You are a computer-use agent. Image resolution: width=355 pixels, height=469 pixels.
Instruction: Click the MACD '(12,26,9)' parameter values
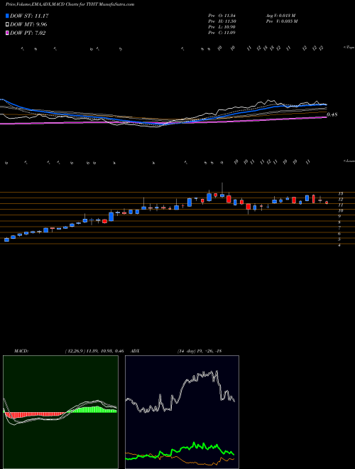click(x=75, y=351)
